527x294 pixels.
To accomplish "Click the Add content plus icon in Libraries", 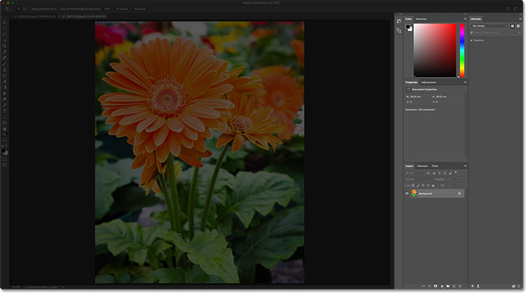I will click(472, 286).
